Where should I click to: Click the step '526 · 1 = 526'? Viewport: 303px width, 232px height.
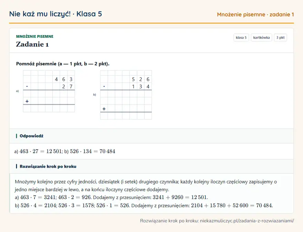pos(113,206)
